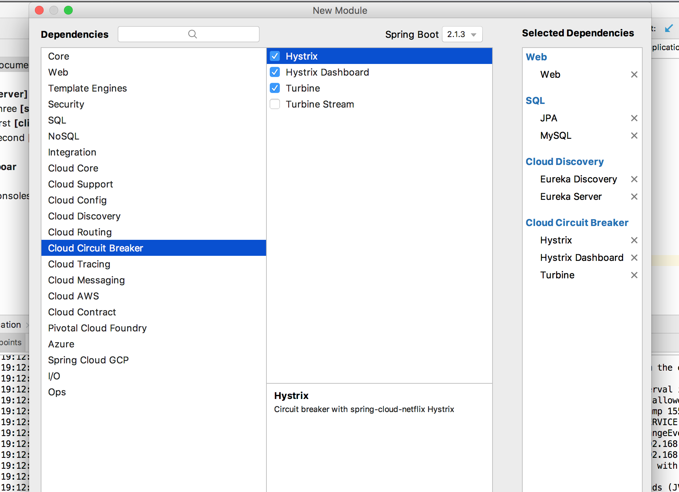Uncheck the Turbine checkbox
This screenshot has height=492, width=679.
tap(275, 88)
